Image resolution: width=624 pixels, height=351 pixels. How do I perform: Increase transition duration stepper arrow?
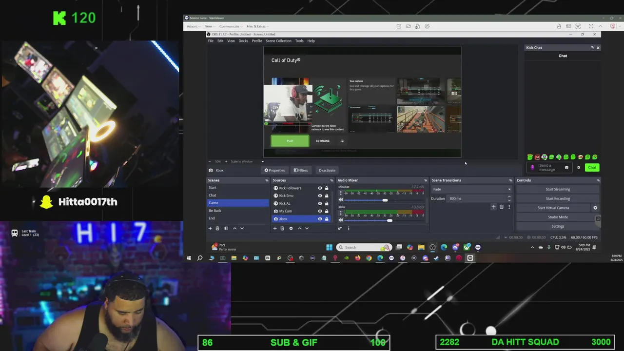[509, 197]
